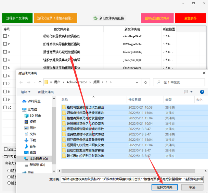Click the 在 1 中搜索 search box
208x193 pixels.
click(x=179, y=82)
